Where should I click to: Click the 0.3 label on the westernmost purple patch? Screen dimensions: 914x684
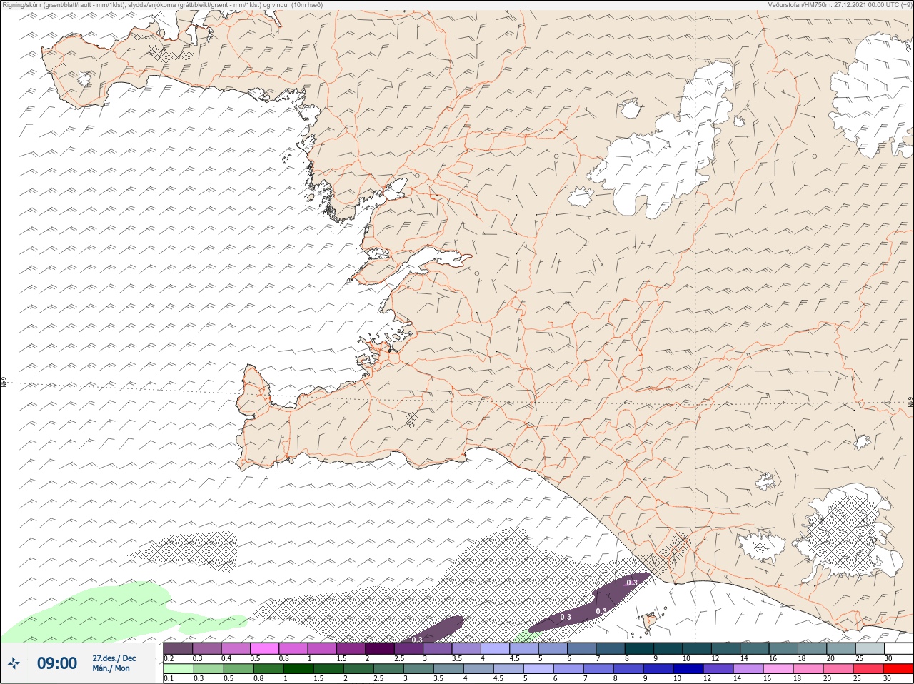tap(417, 639)
